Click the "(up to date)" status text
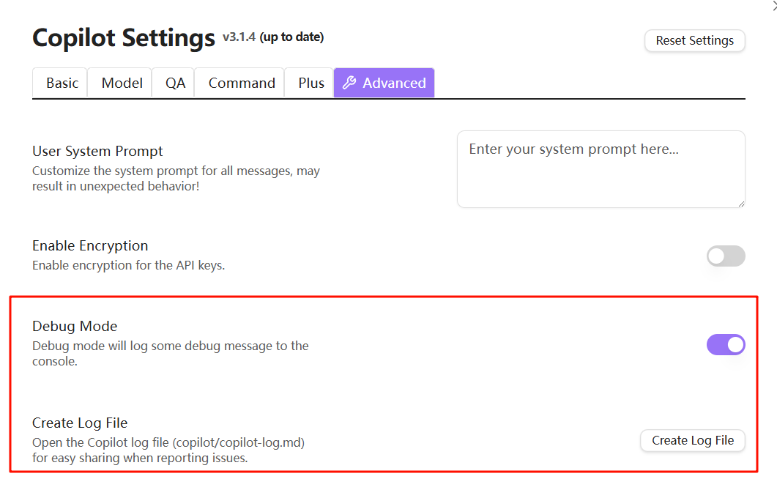The width and height of the screenshot is (777, 479). point(291,37)
